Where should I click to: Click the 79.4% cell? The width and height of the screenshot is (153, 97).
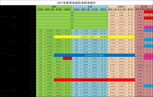103,68
